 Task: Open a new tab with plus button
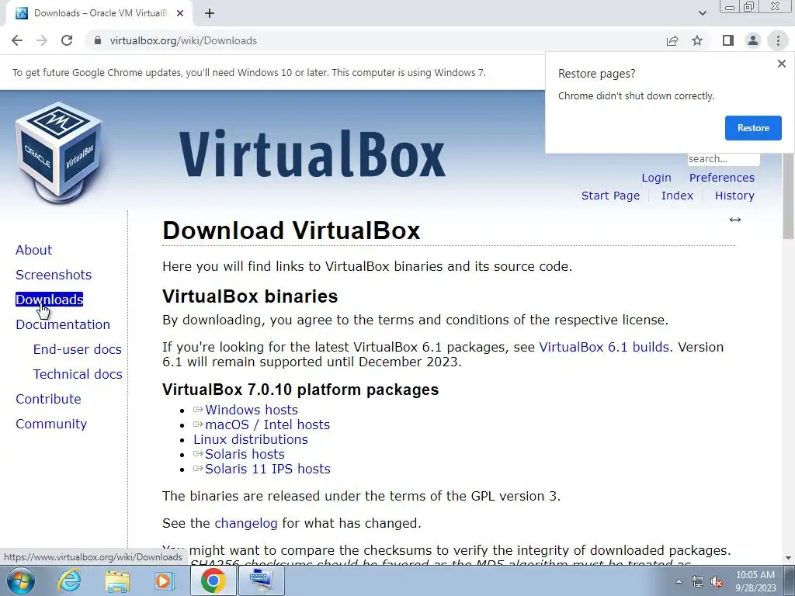210,13
